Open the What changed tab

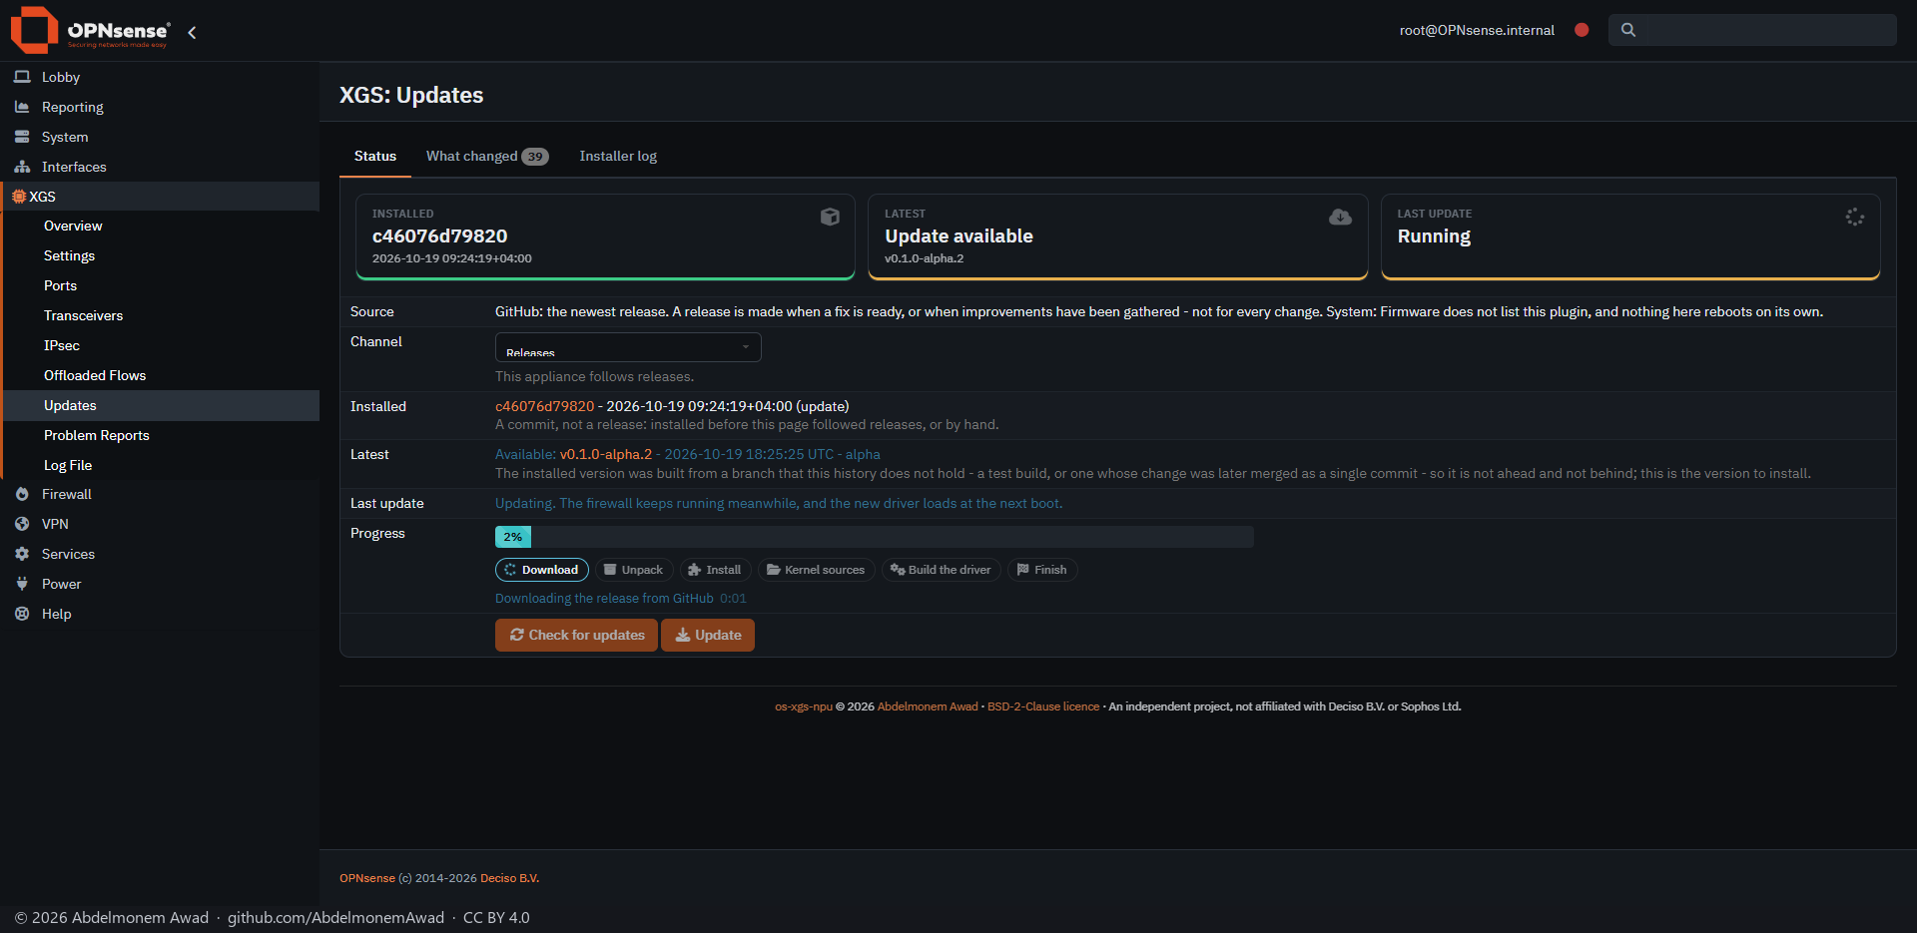(x=487, y=156)
